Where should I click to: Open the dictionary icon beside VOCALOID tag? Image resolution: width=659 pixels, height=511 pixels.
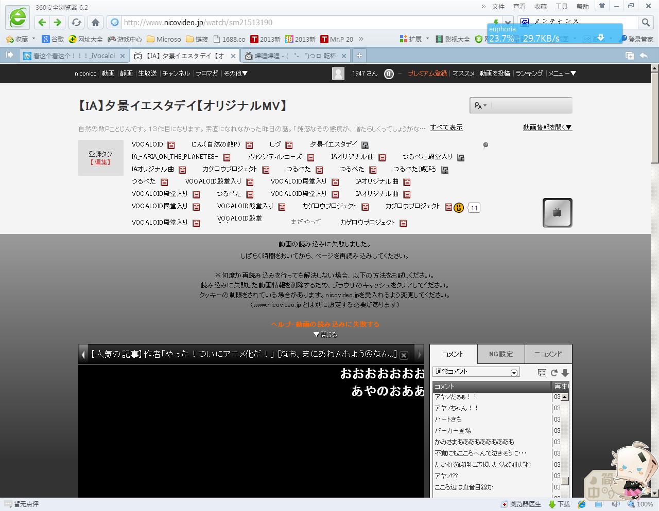[171, 145]
